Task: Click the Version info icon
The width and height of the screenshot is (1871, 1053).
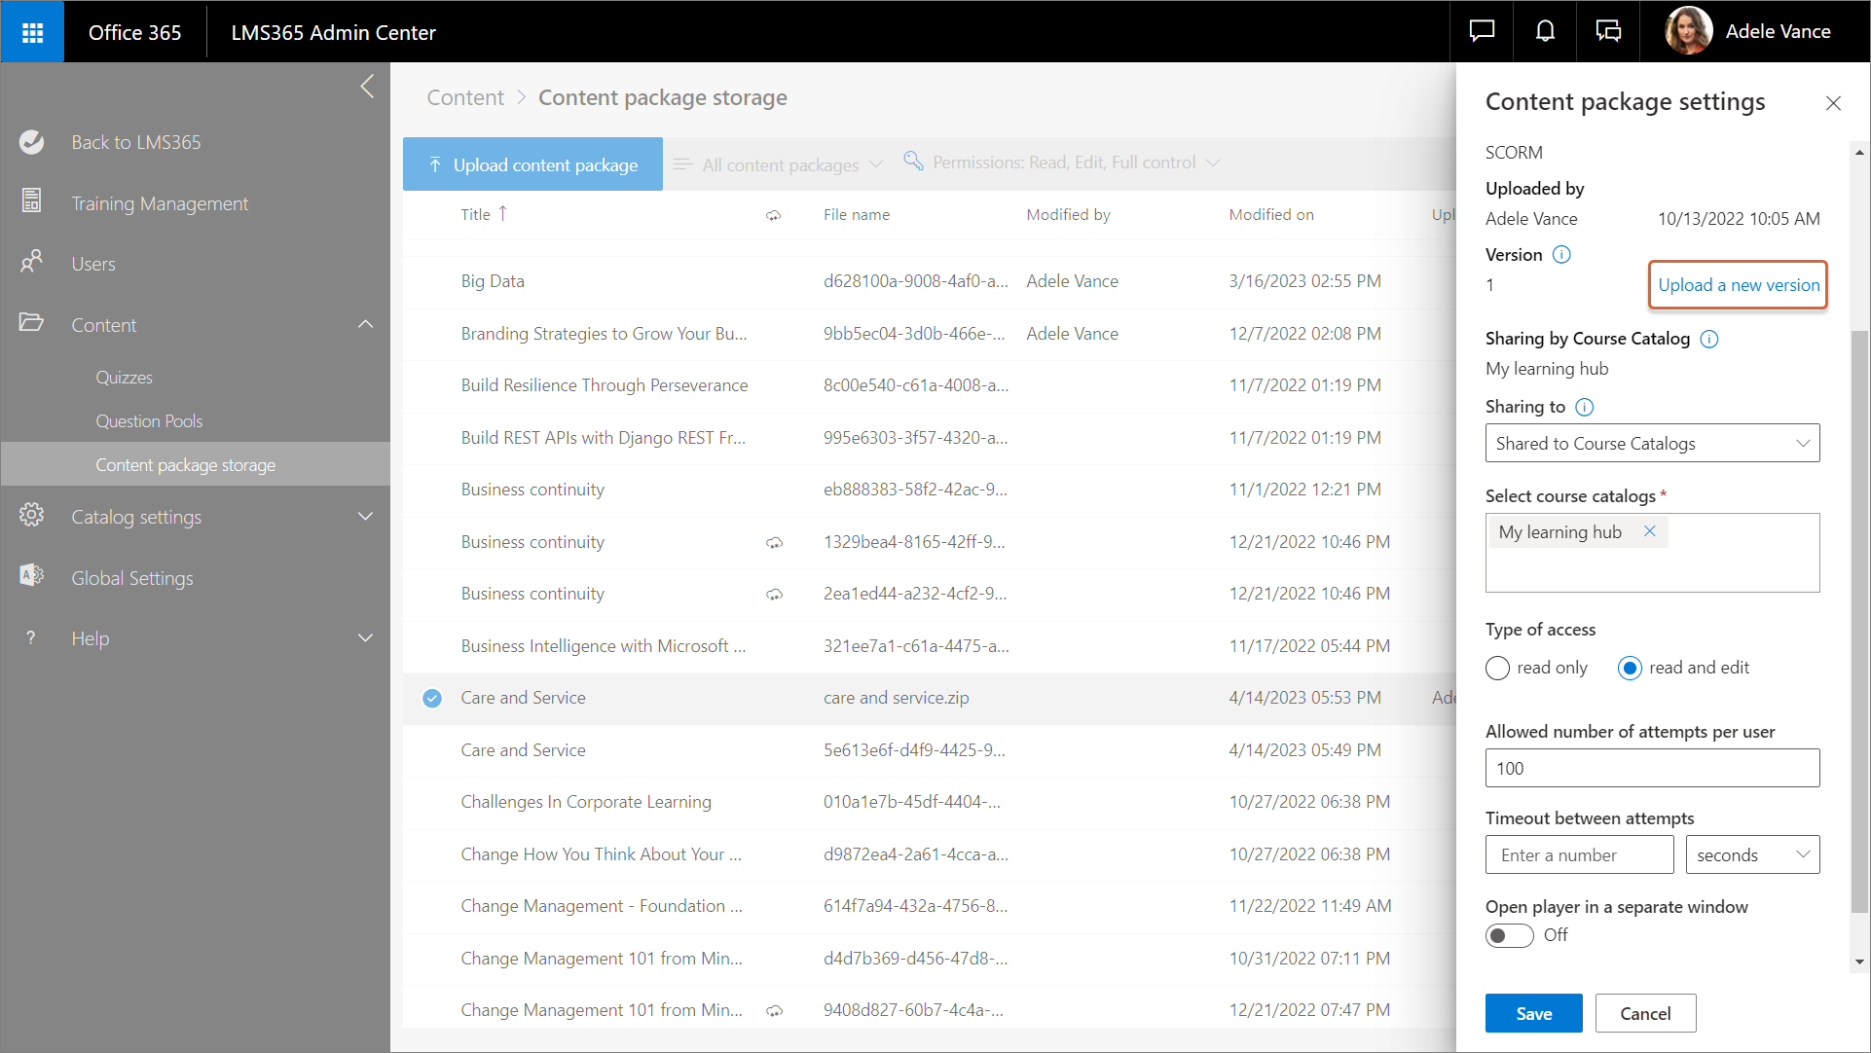Action: (x=1561, y=255)
